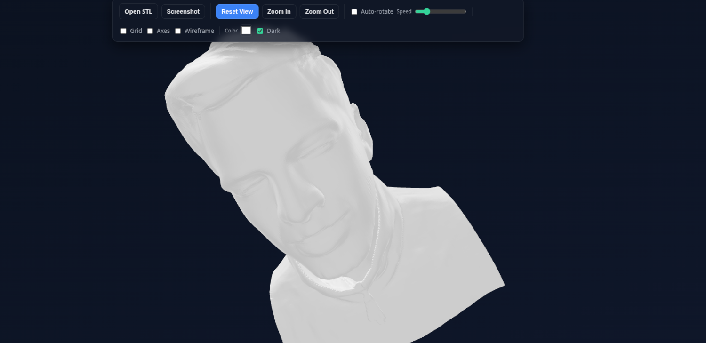Toggle the Grid display
706x343 pixels.
[123, 31]
